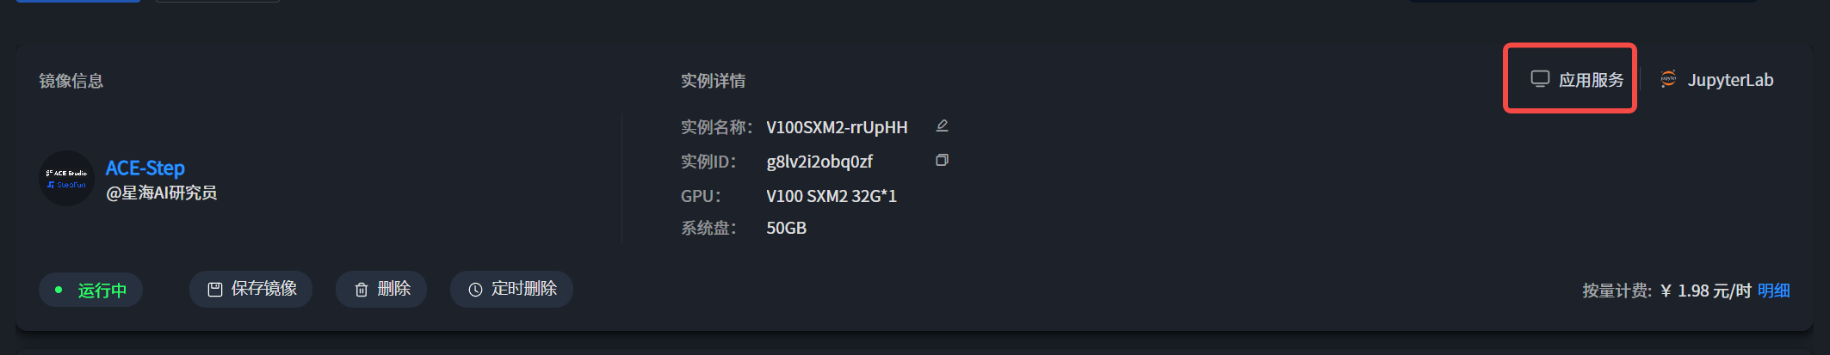Open the ACE-Step image link

coord(145,168)
